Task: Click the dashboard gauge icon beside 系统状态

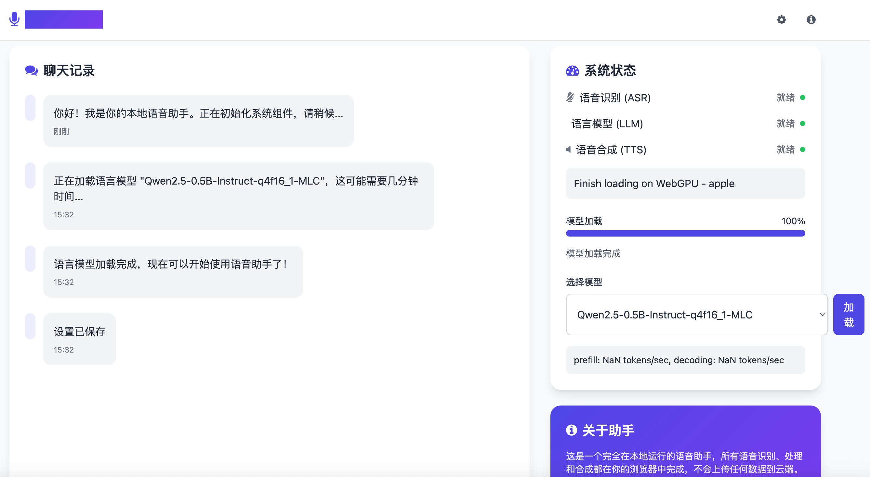Action: pyautogui.click(x=572, y=71)
